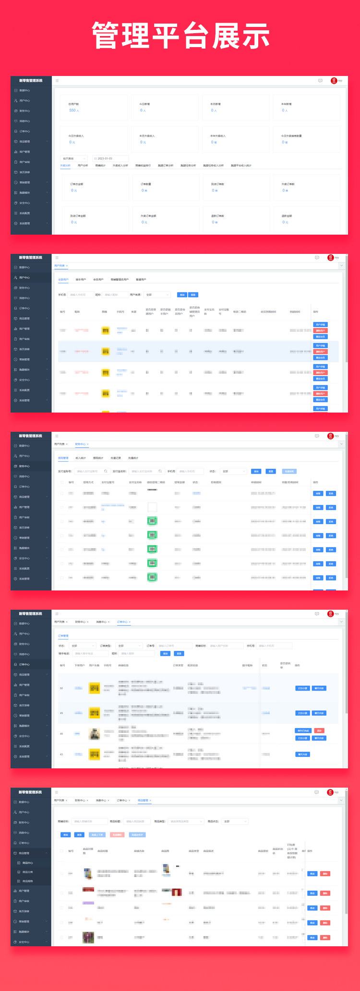The image size is (360, 991).
Task: Click search icon in 支付宝名称 input field
Action: point(160,471)
